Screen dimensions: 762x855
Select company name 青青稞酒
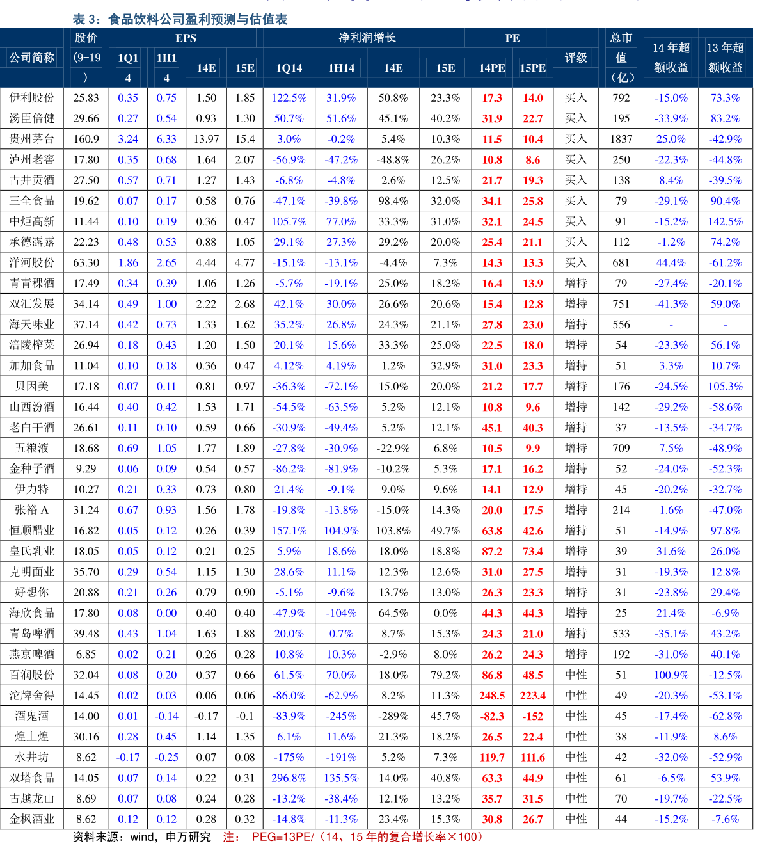coord(32,284)
